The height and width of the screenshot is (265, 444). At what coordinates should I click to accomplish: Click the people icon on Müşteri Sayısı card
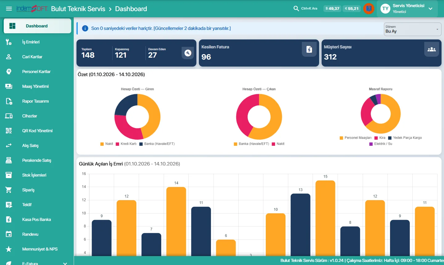pos(432,49)
